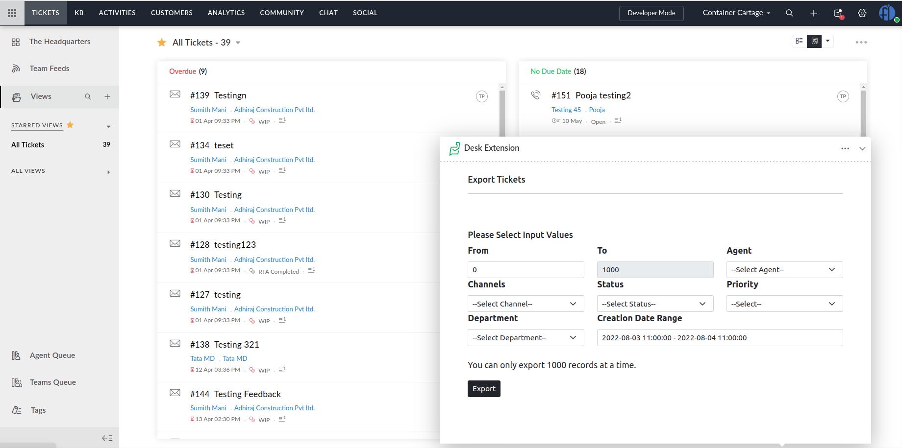The image size is (902, 448).
Task: Open the apps grid launcher icon
Action: (12, 13)
